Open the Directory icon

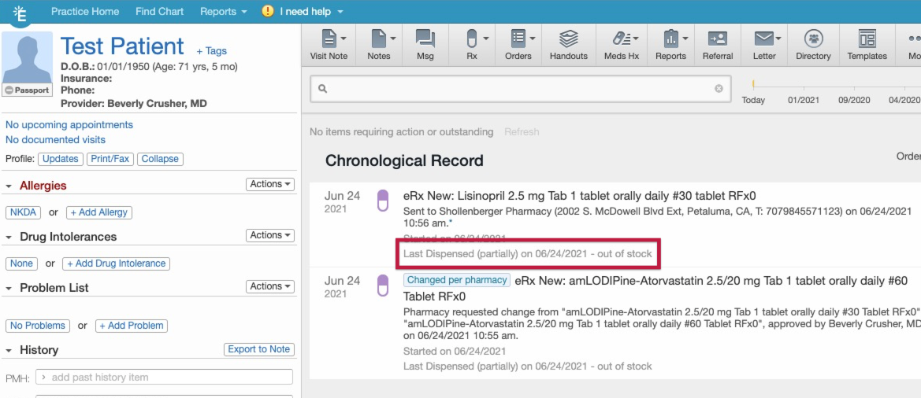[813, 44]
